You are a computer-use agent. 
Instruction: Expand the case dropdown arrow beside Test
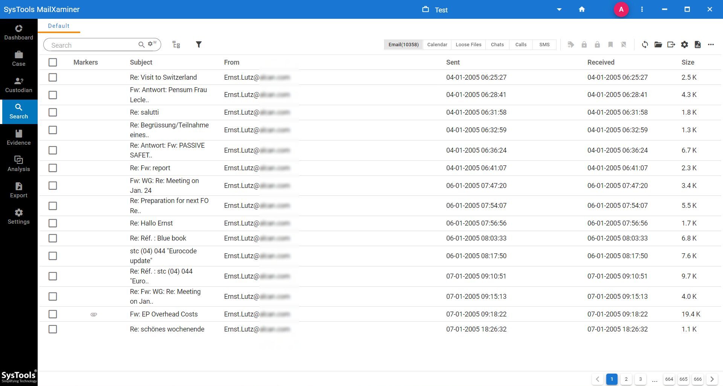coord(559,9)
